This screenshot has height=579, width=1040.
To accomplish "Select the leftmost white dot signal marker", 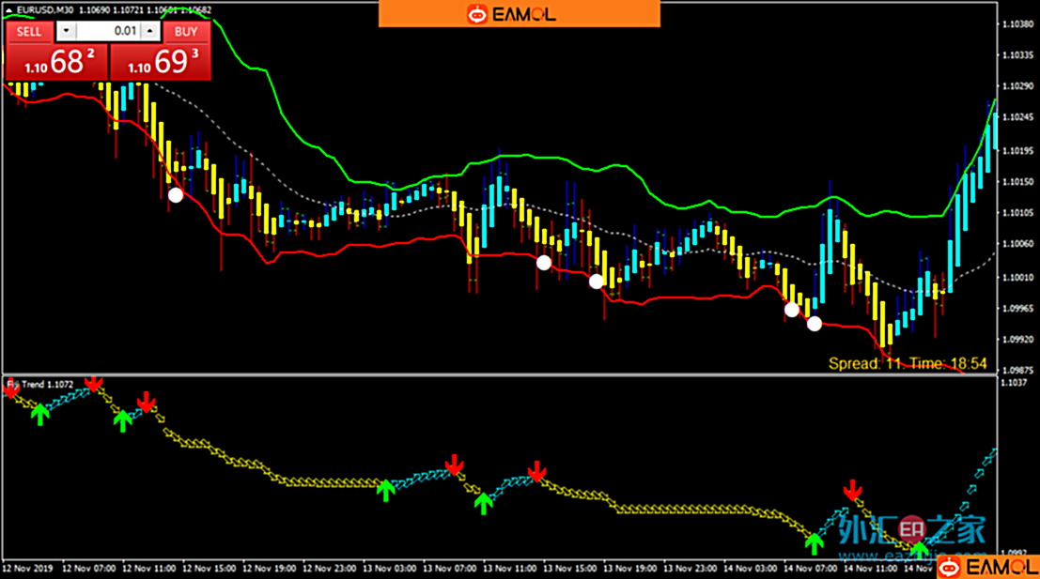I will click(x=175, y=195).
